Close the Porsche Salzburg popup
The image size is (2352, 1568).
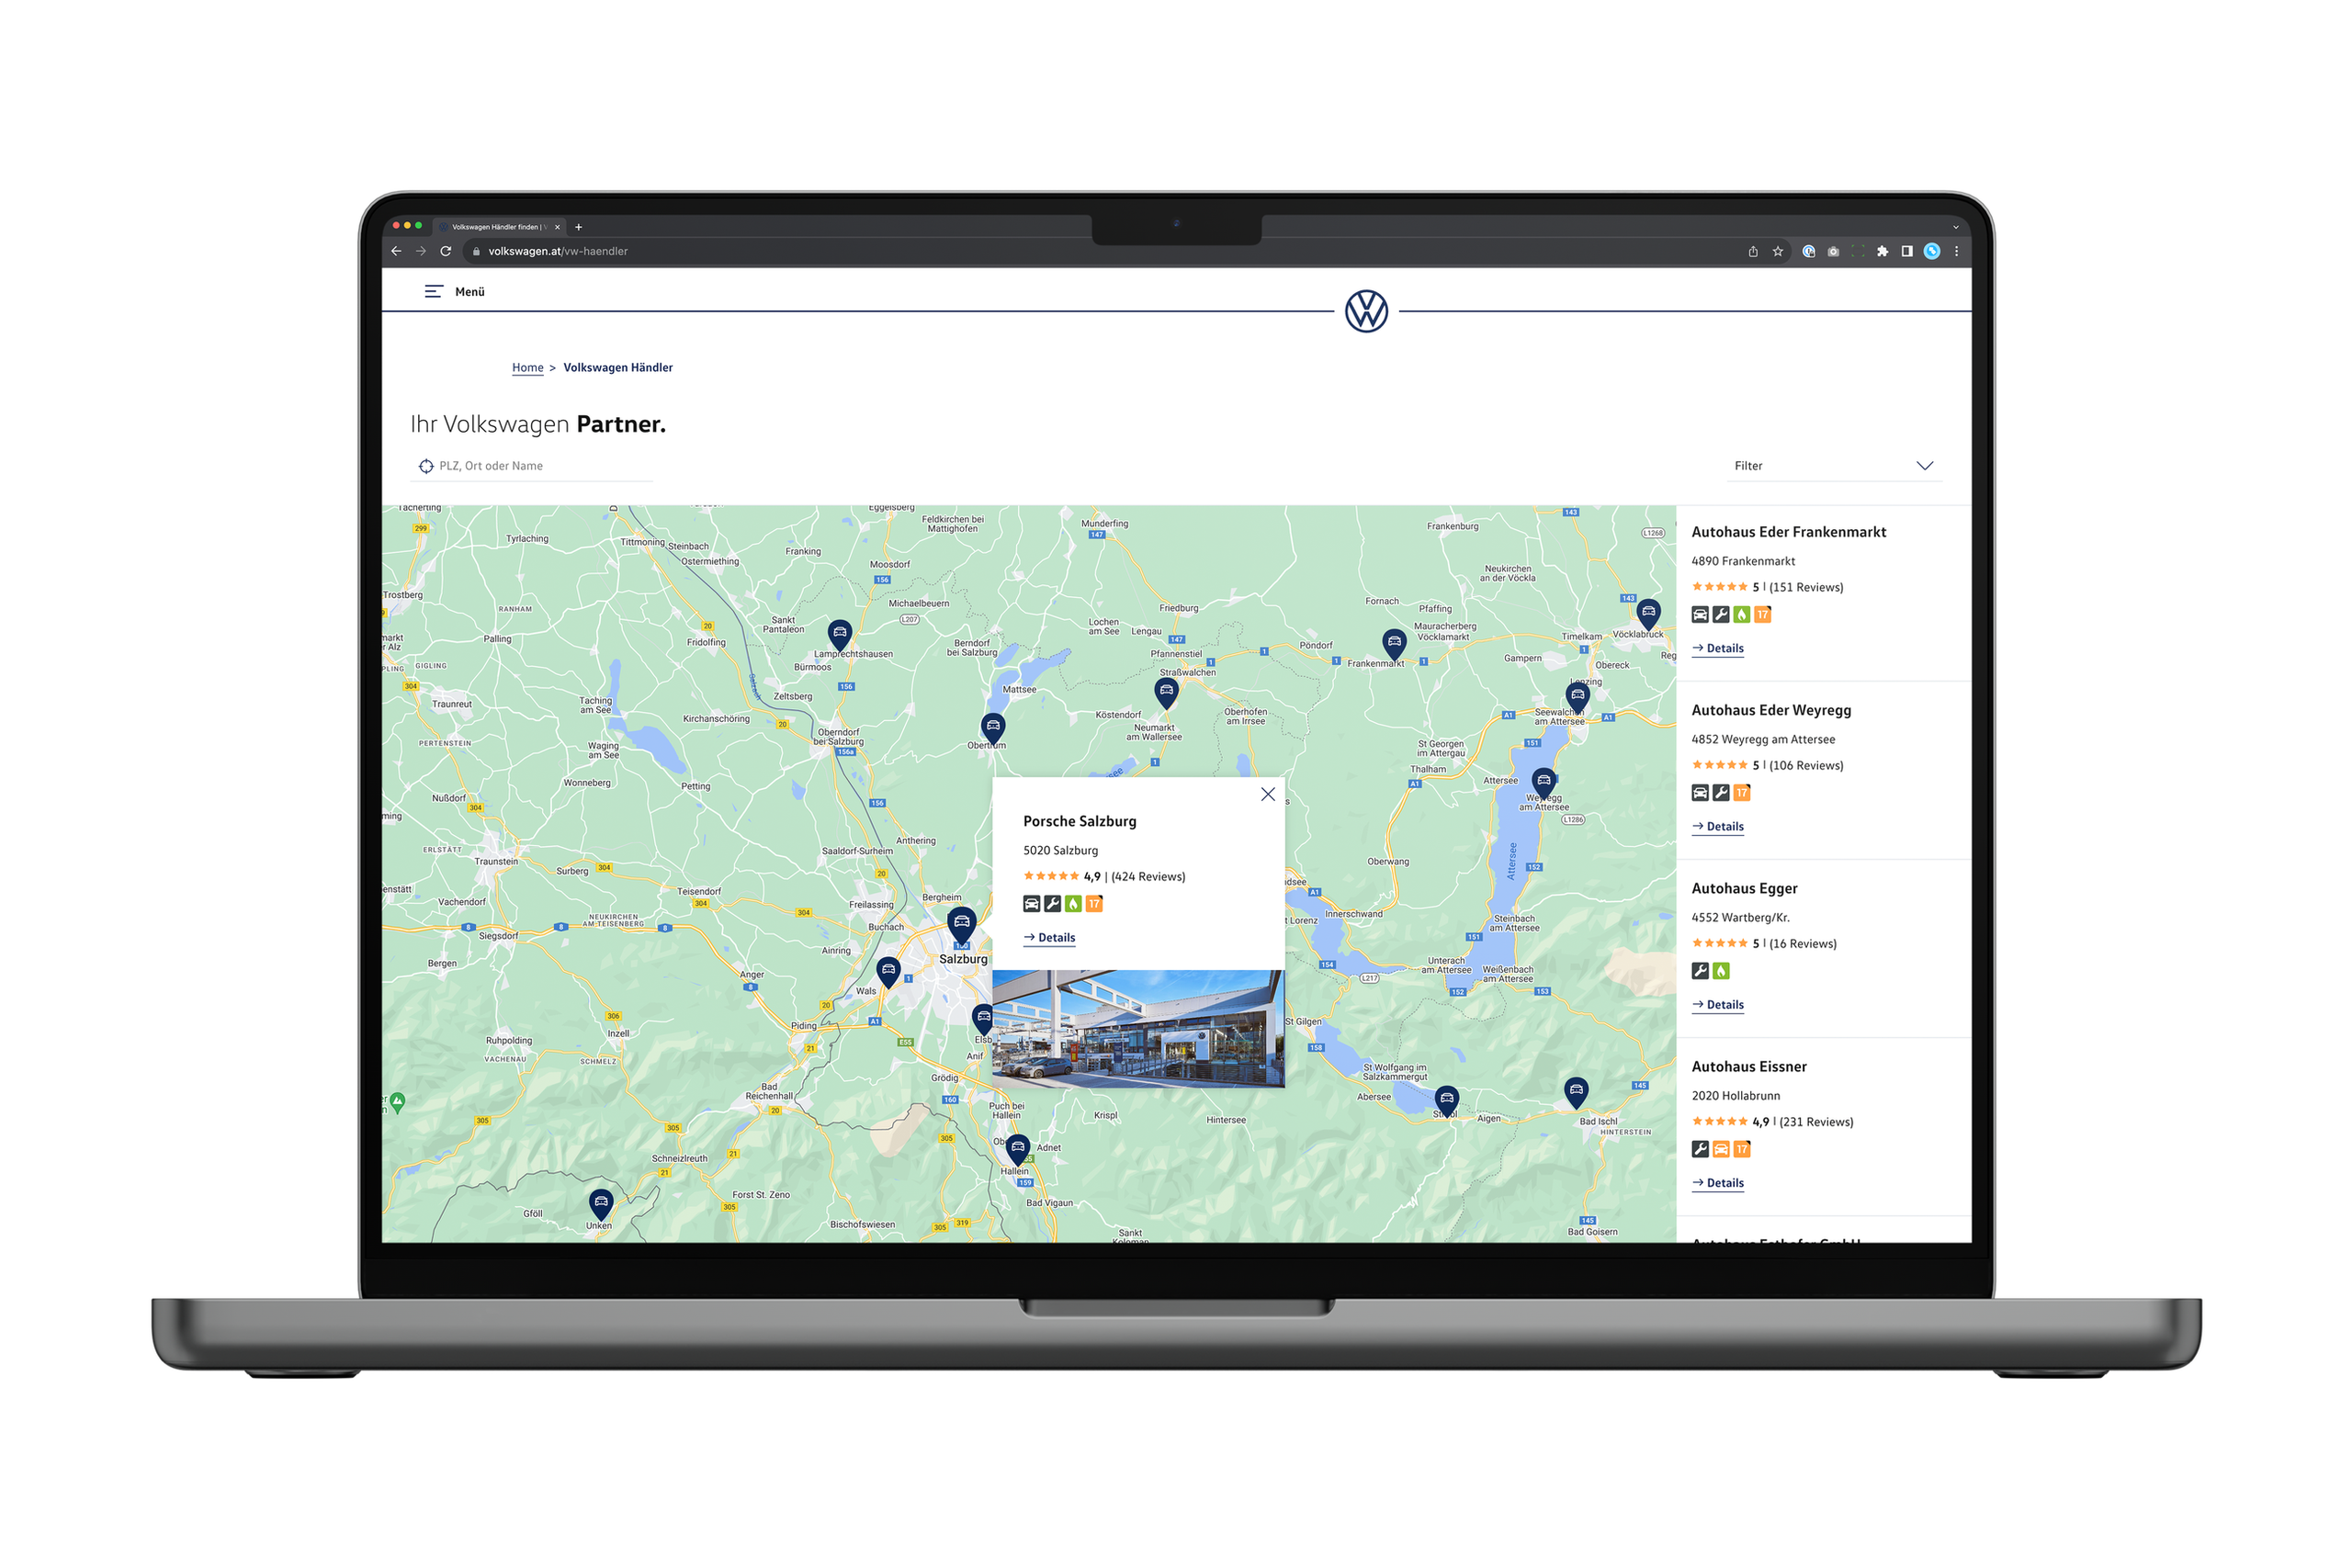(x=1267, y=794)
